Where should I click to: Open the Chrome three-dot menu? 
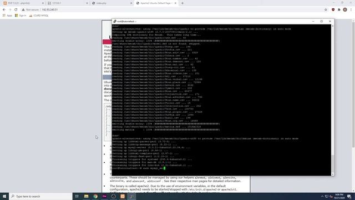point(351,10)
